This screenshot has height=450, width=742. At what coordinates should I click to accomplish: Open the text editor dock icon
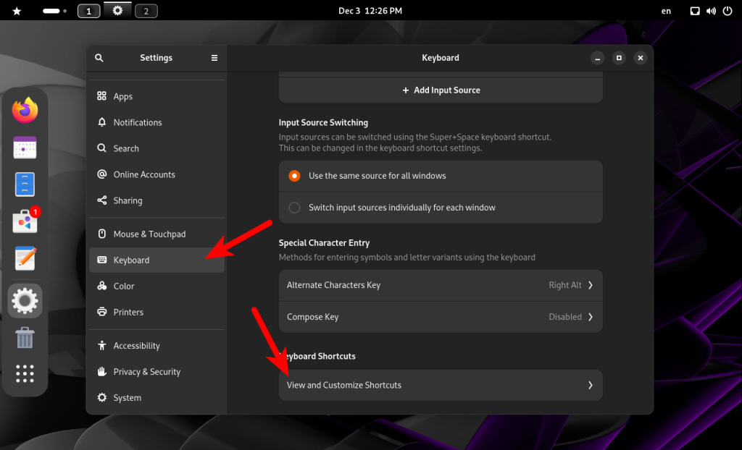click(x=25, y=258)
